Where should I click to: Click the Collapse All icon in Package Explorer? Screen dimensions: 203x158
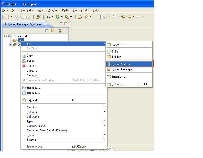(x=47, y=31)
